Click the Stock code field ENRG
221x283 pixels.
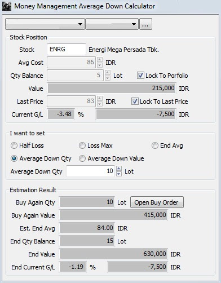tap(67, 49)
